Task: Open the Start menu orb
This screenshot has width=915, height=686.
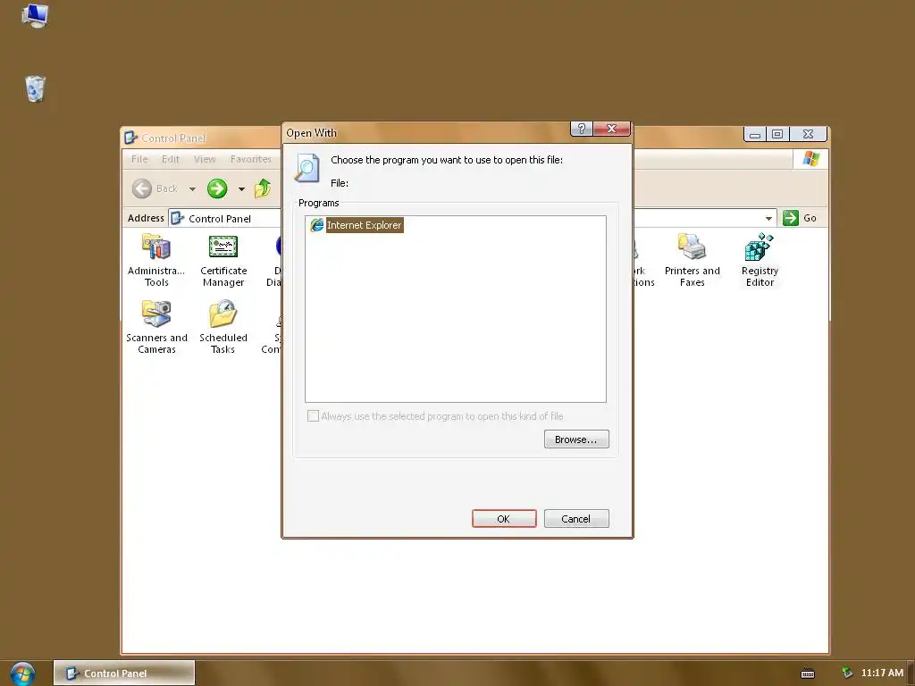Action: (22, 673)
